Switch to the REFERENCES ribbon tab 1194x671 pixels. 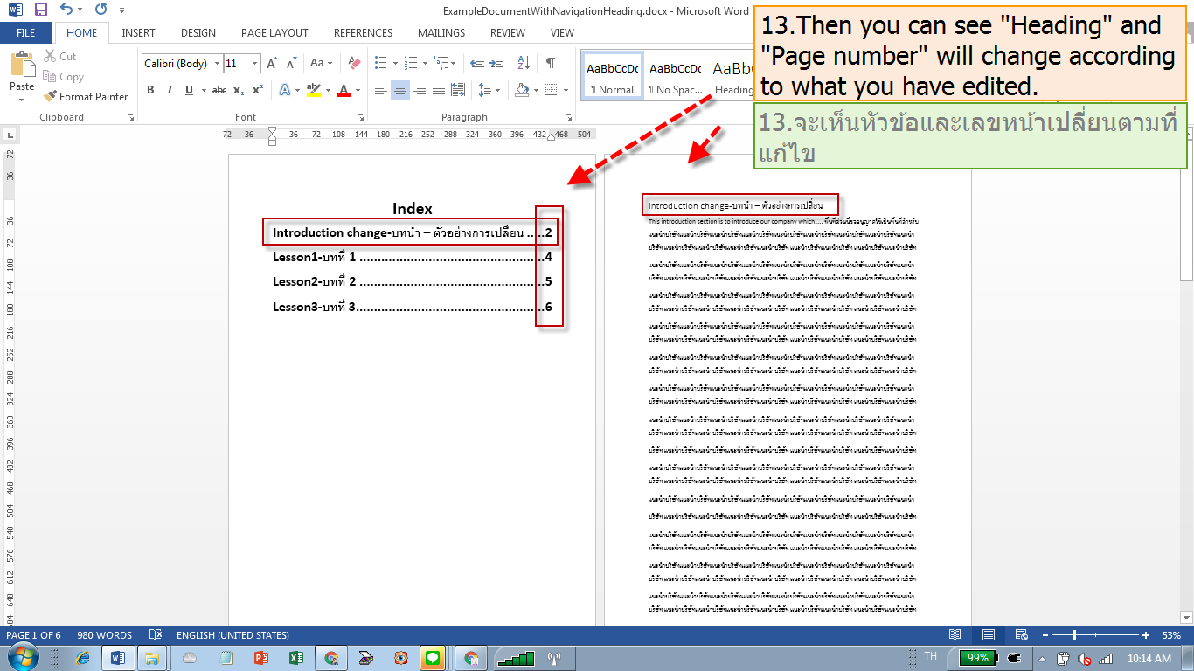(x=362, y=32)
